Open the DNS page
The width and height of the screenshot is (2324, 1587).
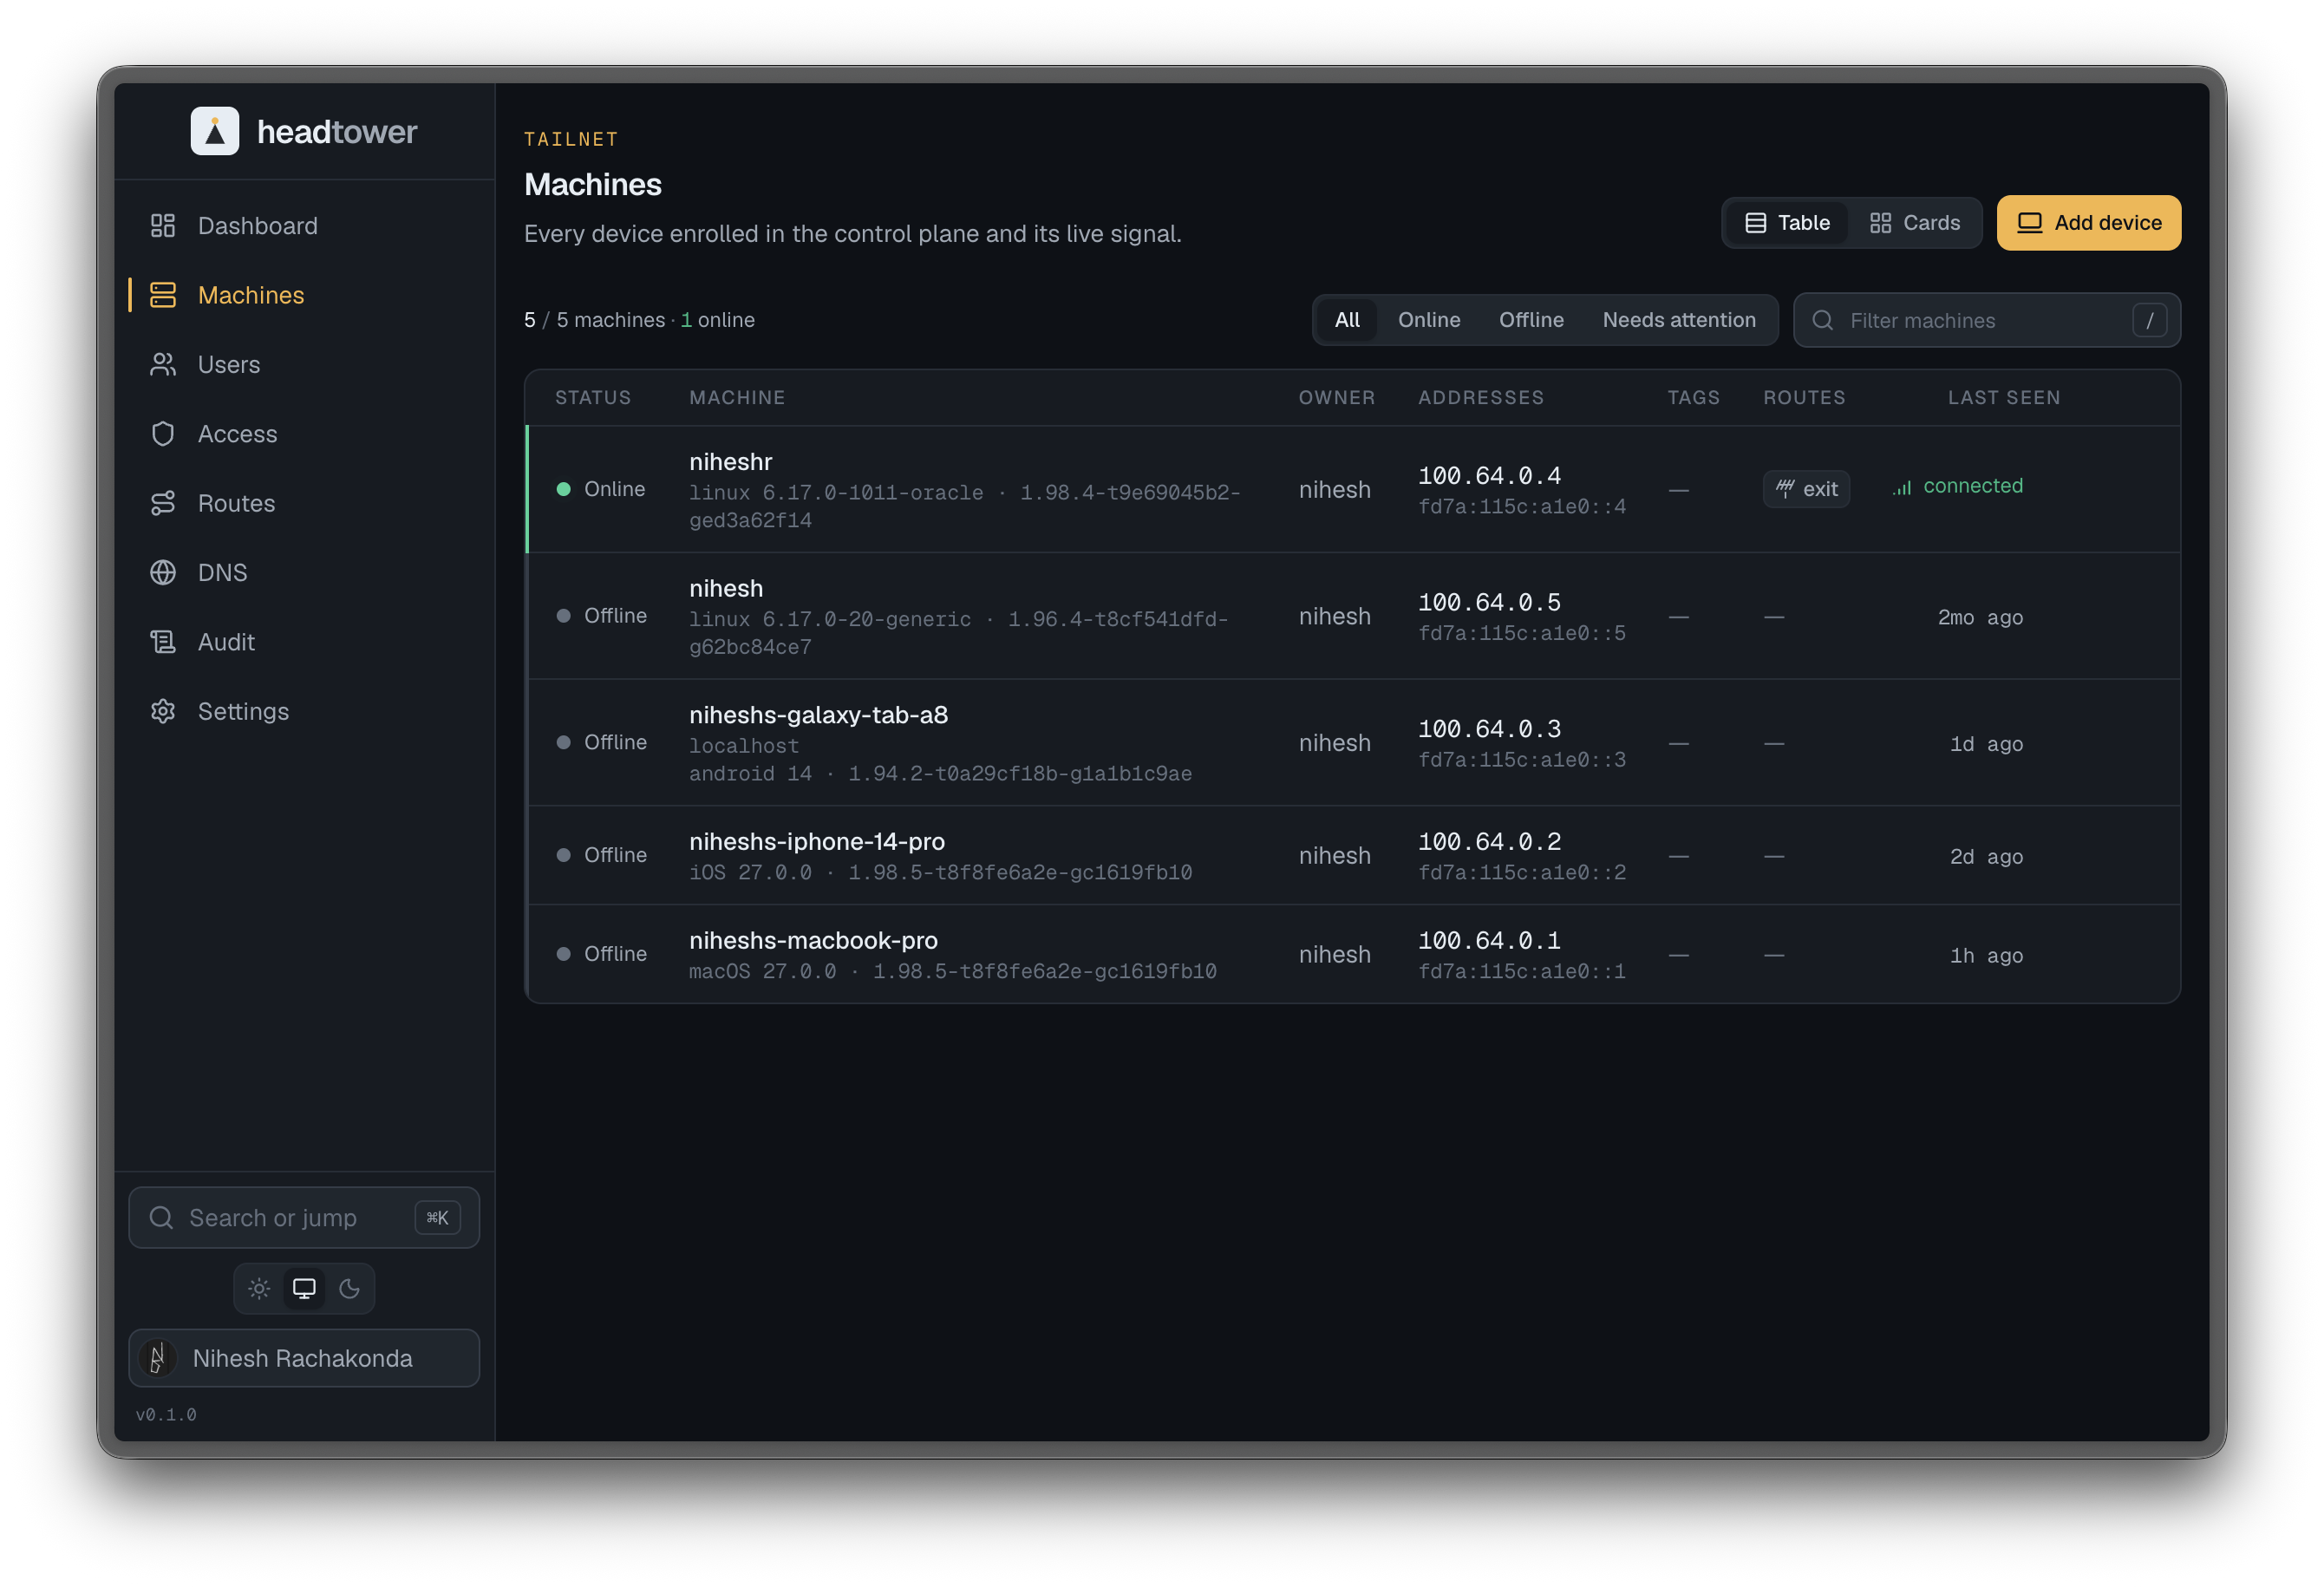tap(304, 573)
